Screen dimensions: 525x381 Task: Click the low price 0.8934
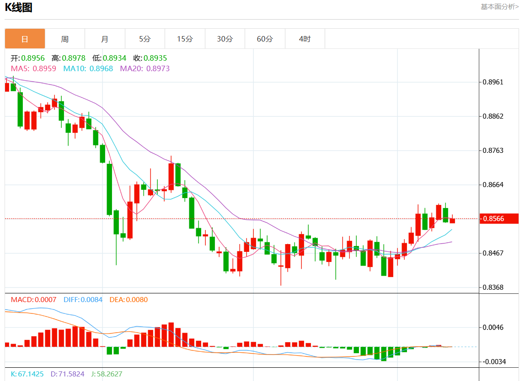[114, 58]
